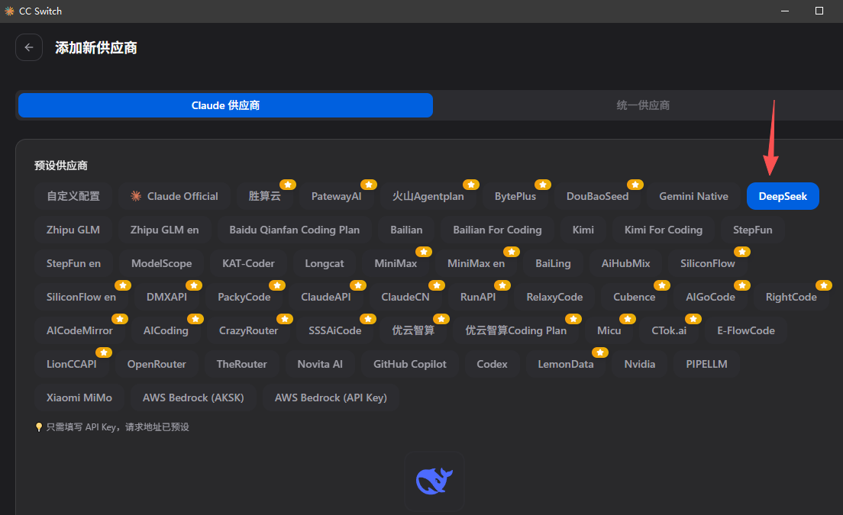Choose Zhipu GLM en provider
The image size is (843, 515).
tap(164, 230)
